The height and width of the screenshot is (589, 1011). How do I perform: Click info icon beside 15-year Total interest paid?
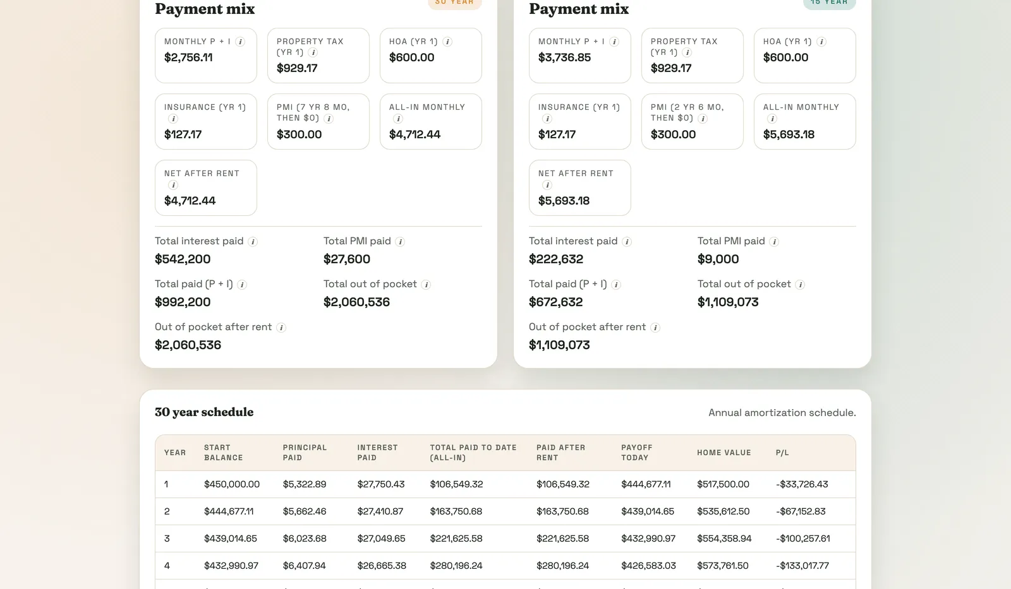pyautogui.click(x=627, y=242)
